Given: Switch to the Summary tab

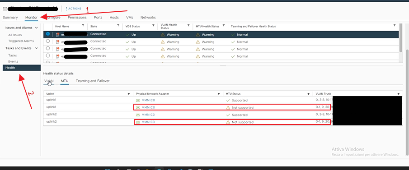Looking at the screenshot, I should coord(10,18).
